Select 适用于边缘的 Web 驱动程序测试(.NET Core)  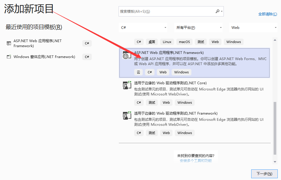pos(194,93)
